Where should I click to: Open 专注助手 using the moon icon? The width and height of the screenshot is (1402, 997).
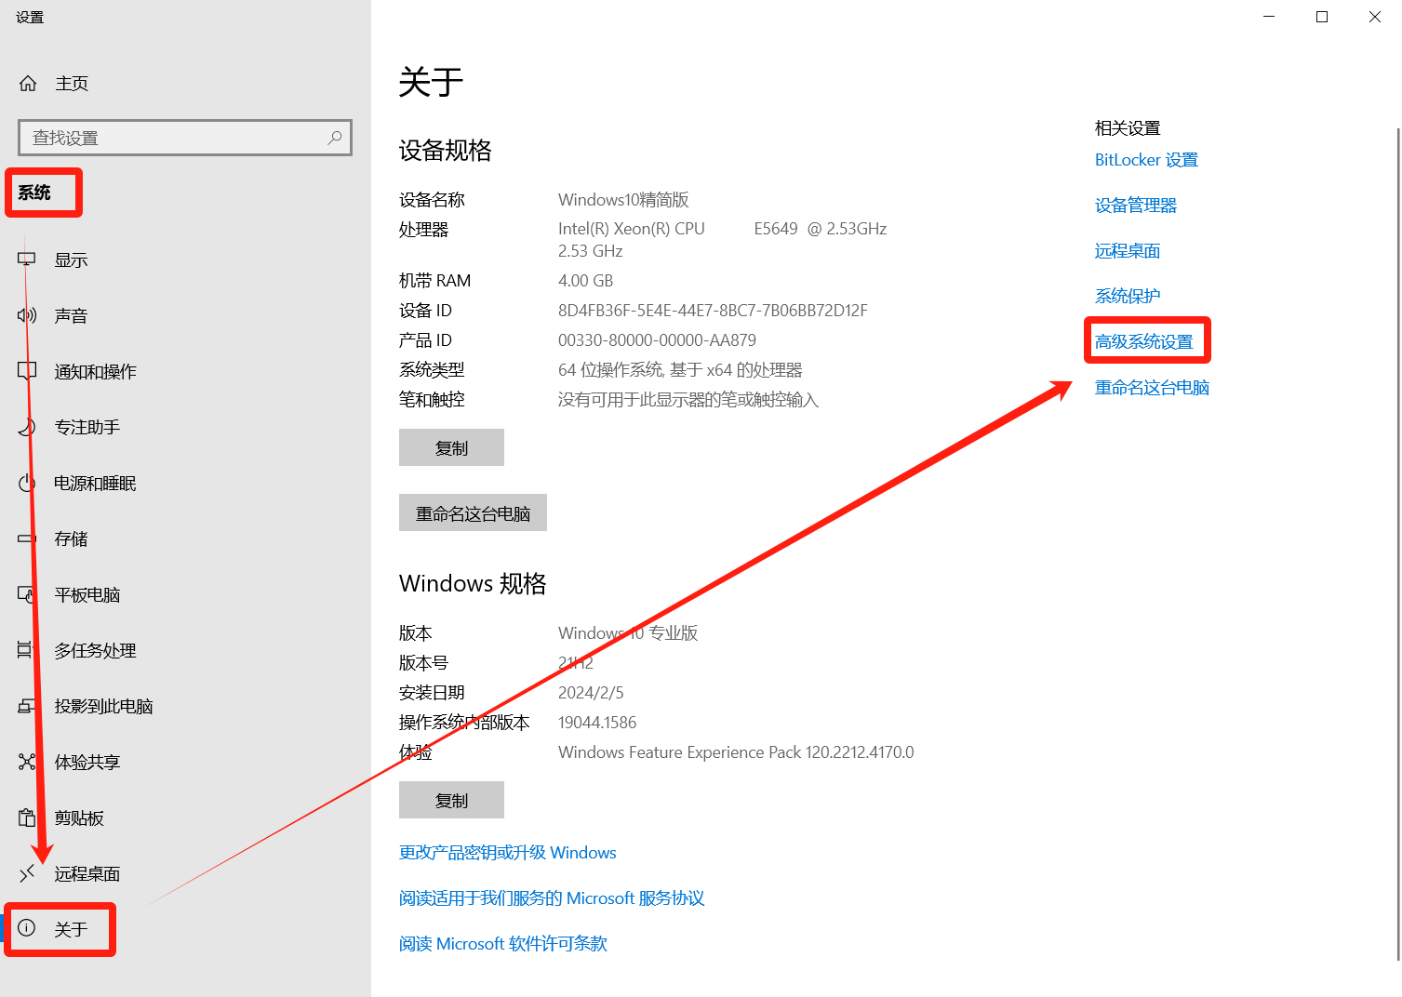27,427
